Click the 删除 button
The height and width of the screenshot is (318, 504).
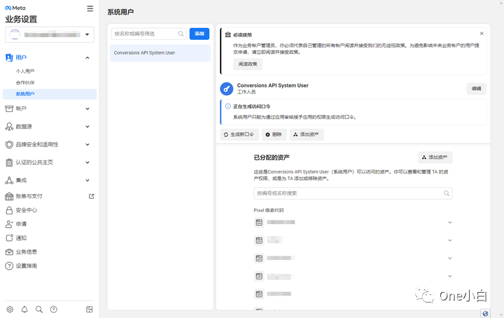274,134
